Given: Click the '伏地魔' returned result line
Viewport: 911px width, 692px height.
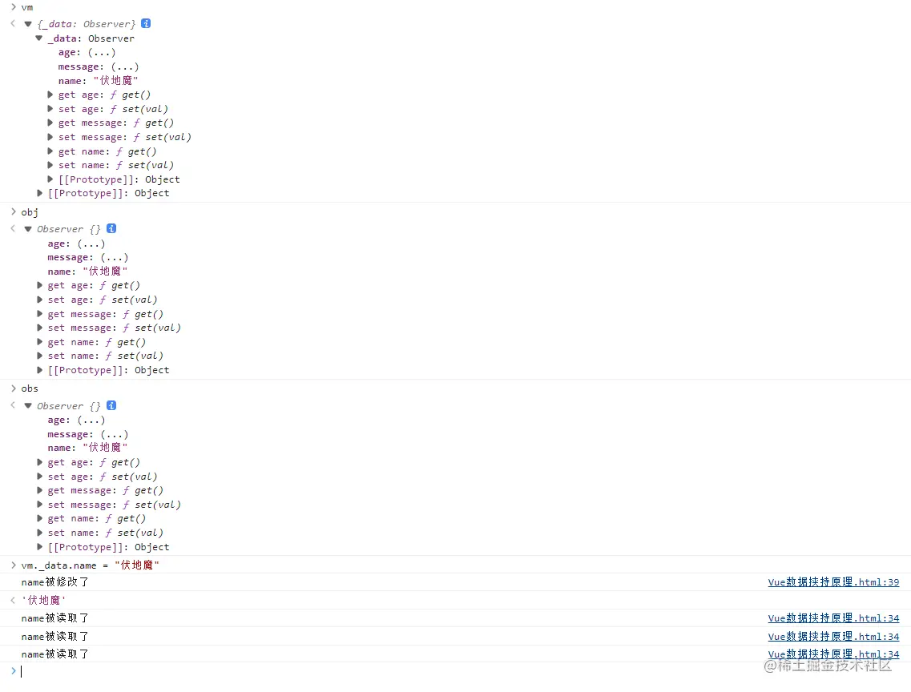Looking at the screenshot, I should click(44, 600).
